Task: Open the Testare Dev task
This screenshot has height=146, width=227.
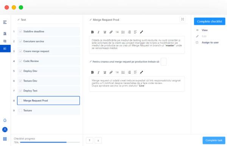Action: click(x=48, y=81)
